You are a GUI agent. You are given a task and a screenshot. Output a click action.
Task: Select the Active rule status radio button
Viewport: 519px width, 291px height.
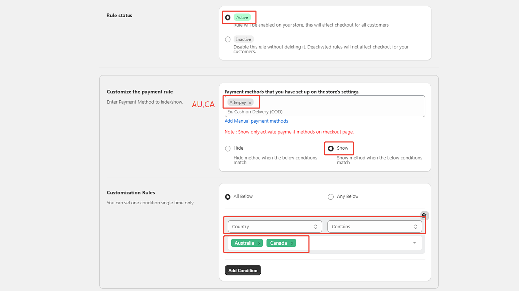click(x=227, y=17)
